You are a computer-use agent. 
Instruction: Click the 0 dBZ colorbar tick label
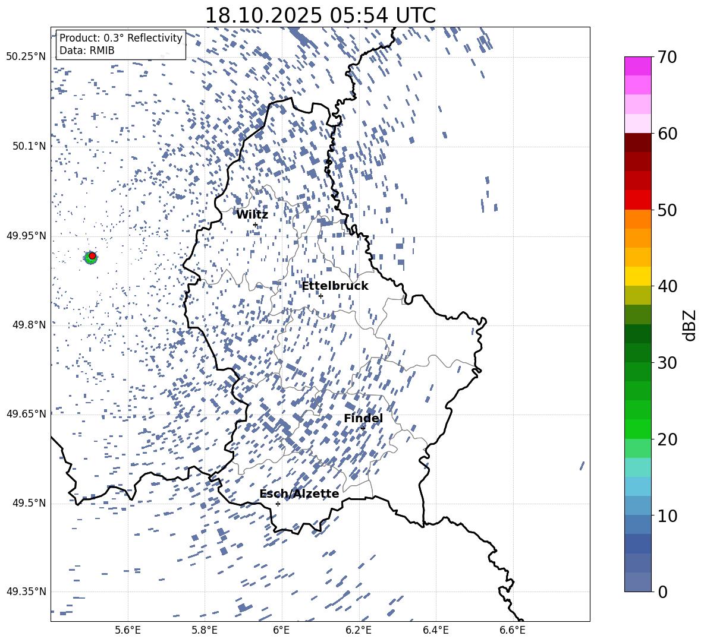point(662,592)
